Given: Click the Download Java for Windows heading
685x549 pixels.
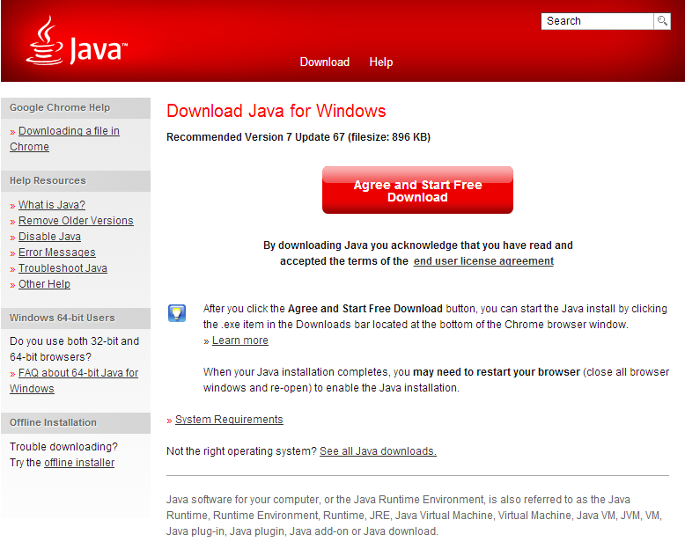Looking at the screenshot, I should (276, 111).
